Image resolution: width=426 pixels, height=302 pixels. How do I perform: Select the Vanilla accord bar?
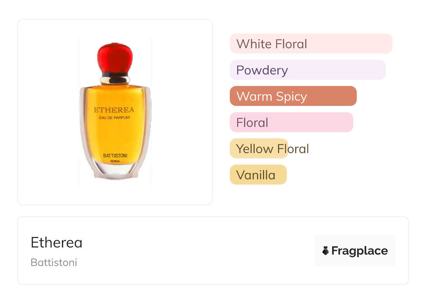pyautogui.click(x=258, y=175)
